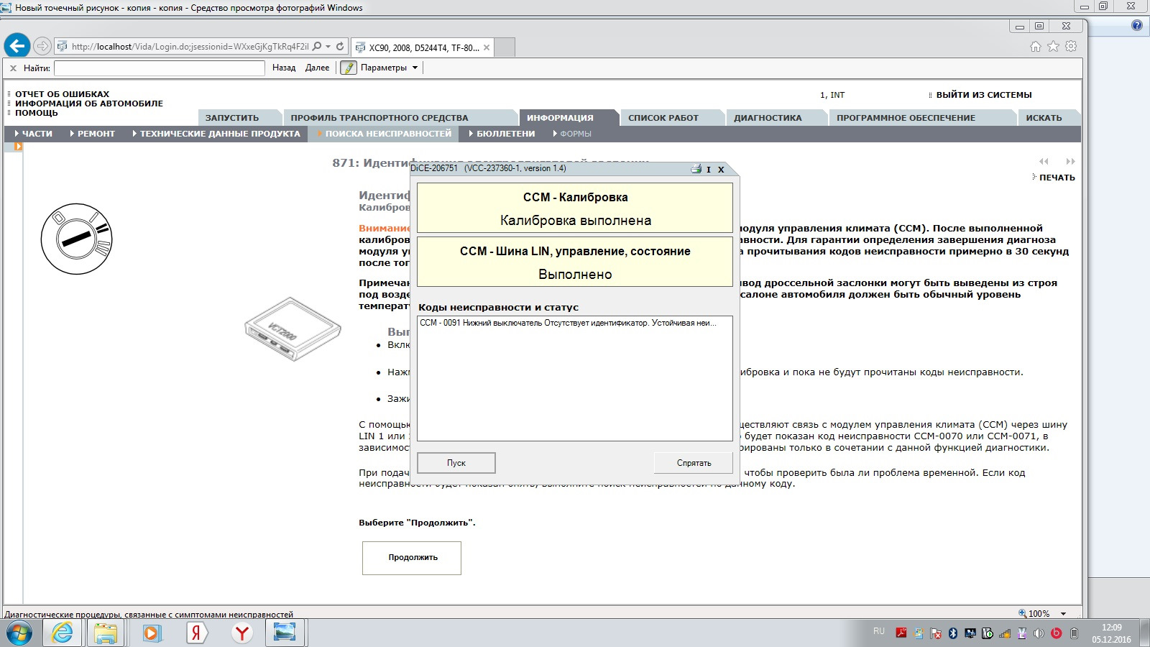Click the previous page double-arrow icon
This screenshot has width=1150, height=647.
pyautogui.click(x=1044, y=162)
